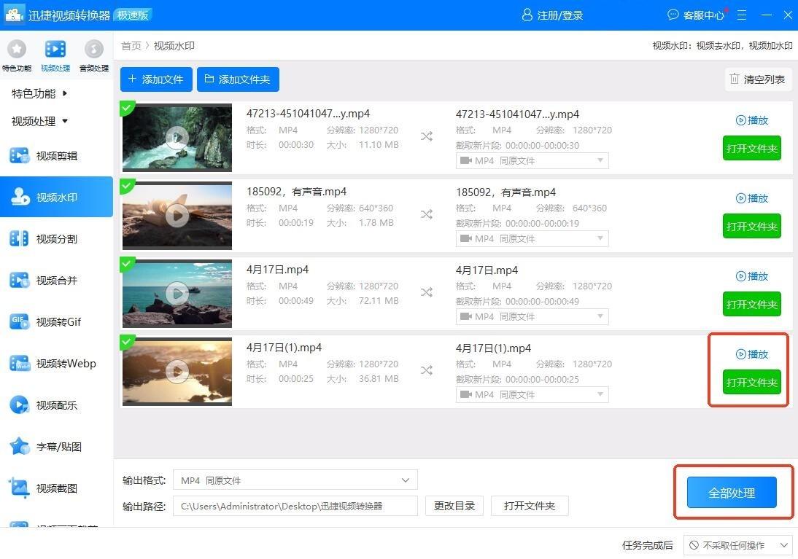Open the 视频分割 tool icon
This screenshot has height=559, width=798.
19,238
